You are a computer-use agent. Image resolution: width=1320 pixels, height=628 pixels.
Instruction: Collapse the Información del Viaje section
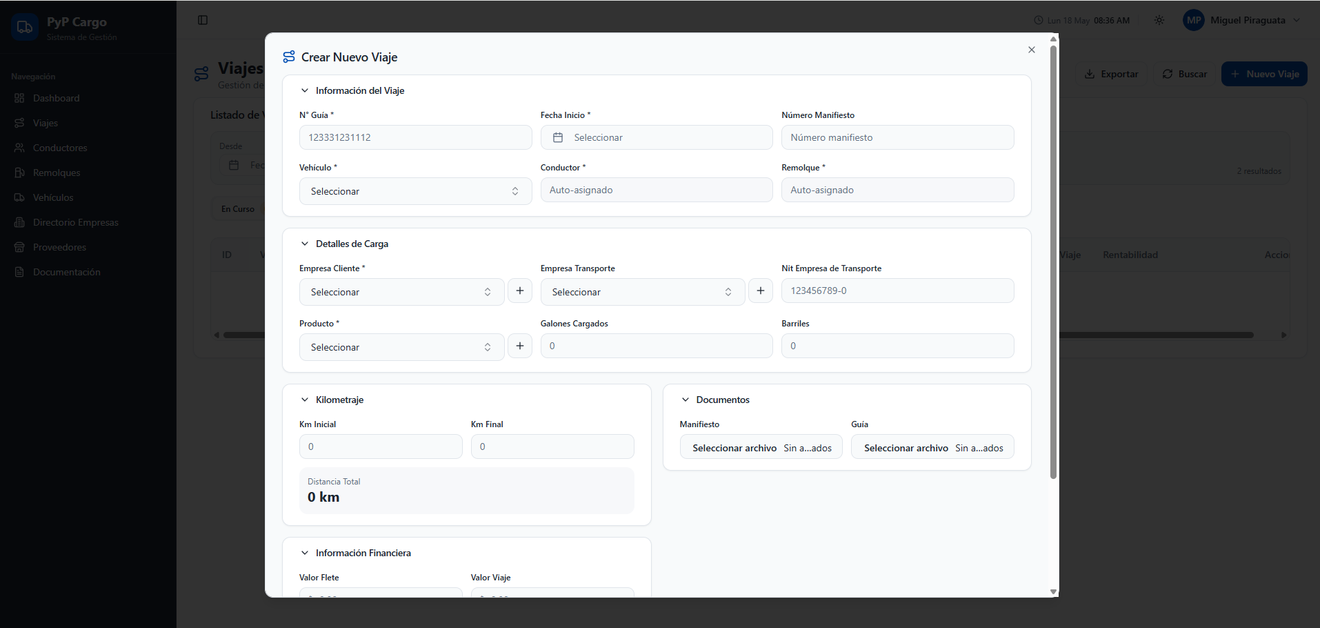(x=304, y=90)
